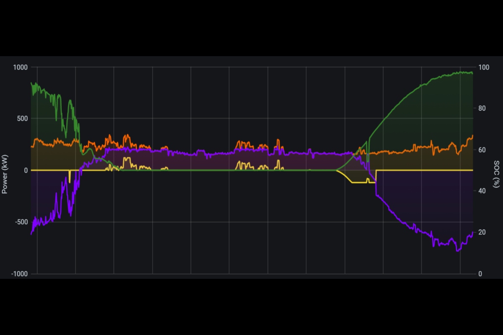
Task: Click the 20 tick label on SOC axis
Action: click(482, 232)
